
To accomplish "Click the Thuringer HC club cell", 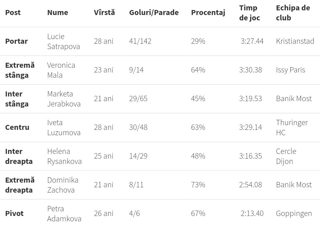I will tap(292, 128).
